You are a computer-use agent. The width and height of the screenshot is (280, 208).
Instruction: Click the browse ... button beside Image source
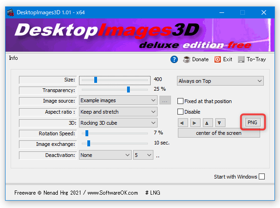click(x=165, y=100)
